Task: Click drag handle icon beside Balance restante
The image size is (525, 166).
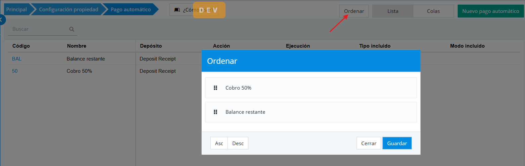Action: [x=215, y=112]
